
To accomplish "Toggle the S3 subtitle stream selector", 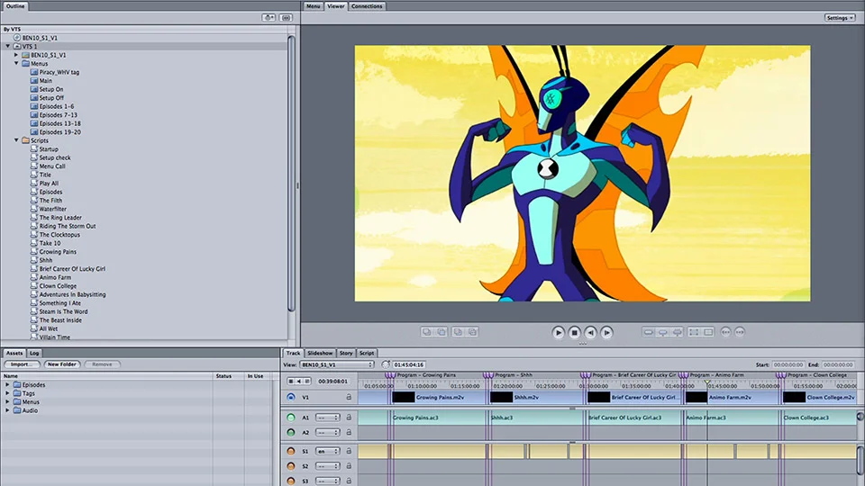I will click(x=291, y=481).
